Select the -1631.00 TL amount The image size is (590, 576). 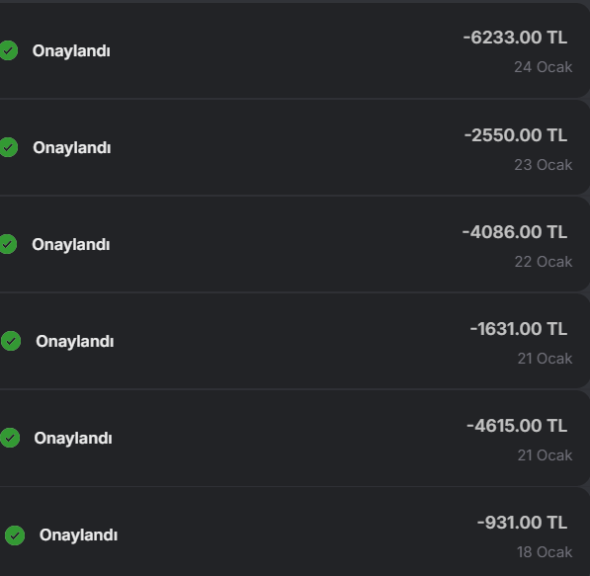[519, 328]
